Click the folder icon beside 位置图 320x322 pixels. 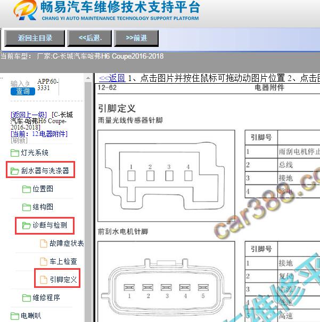(27, 189)
